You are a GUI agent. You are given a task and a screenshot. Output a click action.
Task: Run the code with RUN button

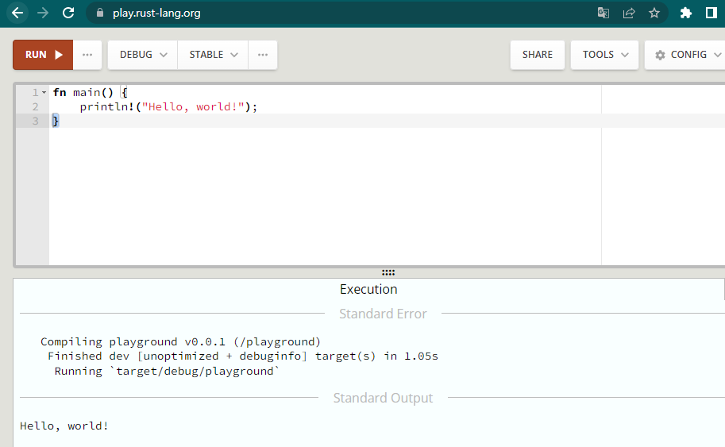tap(43, 55)
